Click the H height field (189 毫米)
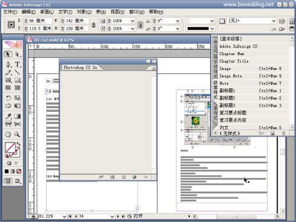The height and width of the screenshot is (222, 296). pyautogui.click(x=75, y=28)
